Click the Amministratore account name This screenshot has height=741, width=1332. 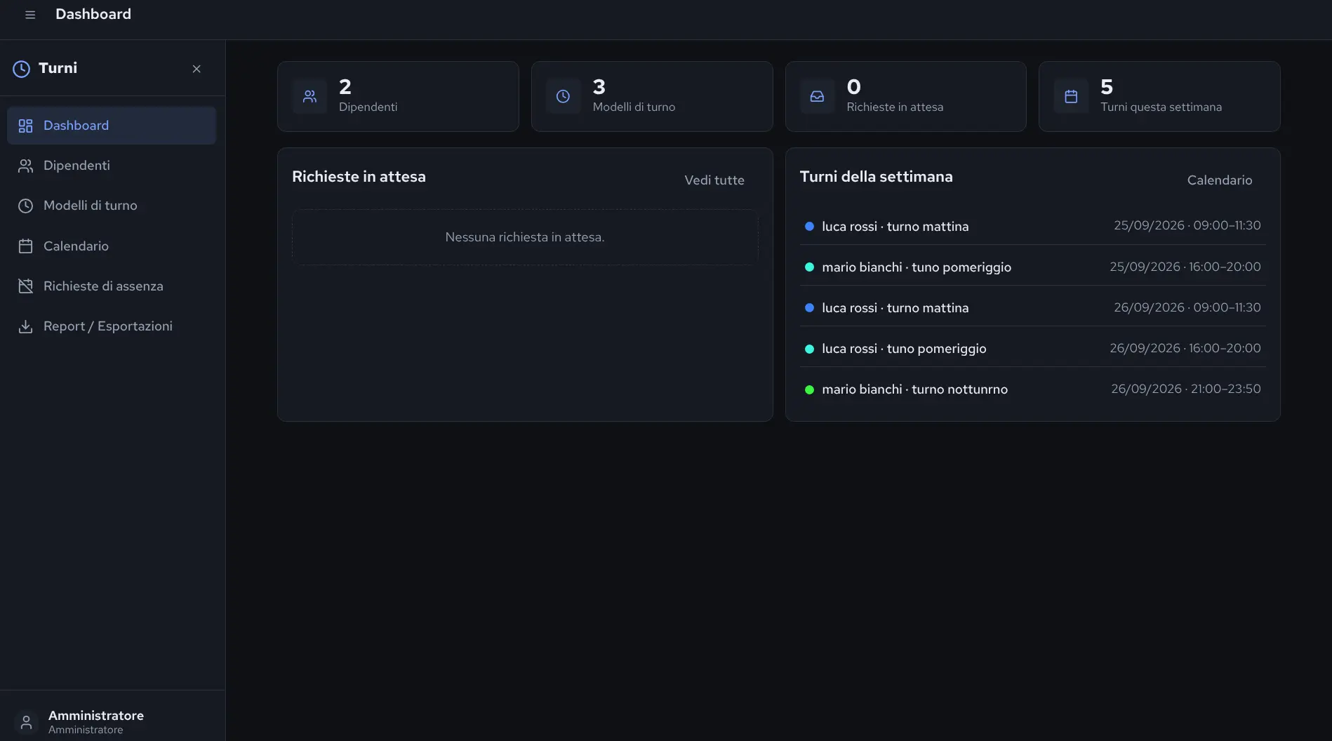click(x=96, y=716)
